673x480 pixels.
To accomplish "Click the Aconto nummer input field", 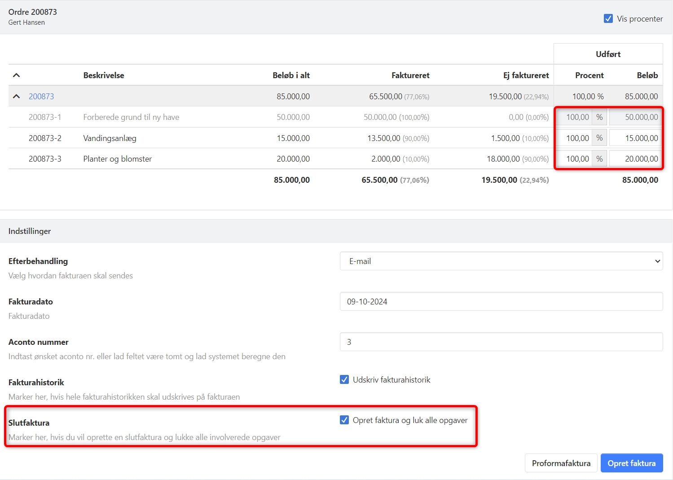I will tap(501, 342).
